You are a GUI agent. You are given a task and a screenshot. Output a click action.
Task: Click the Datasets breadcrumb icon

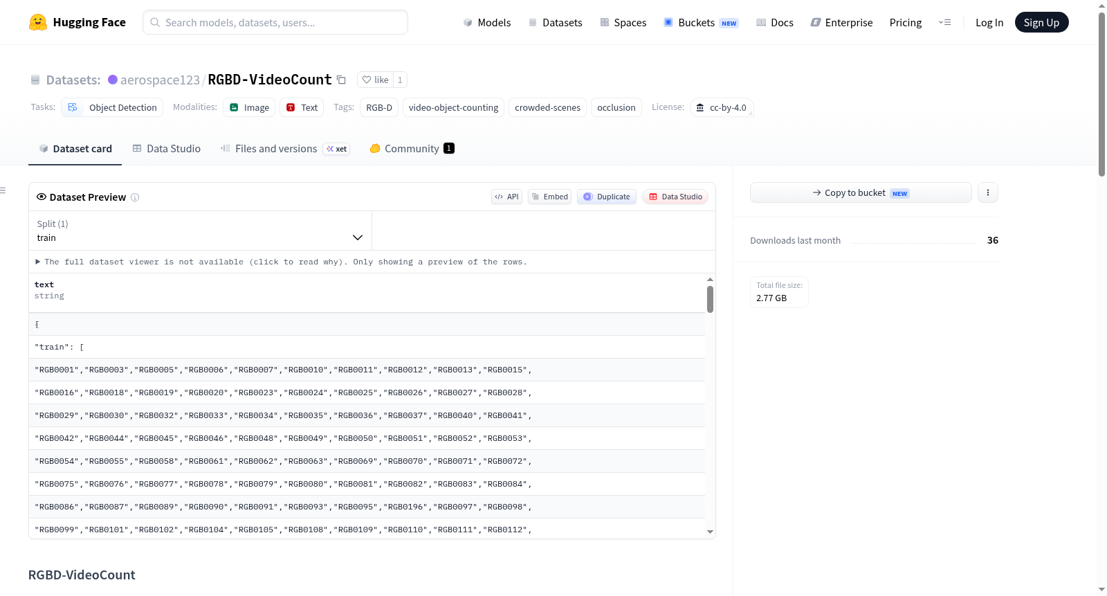tap(35, 80)
